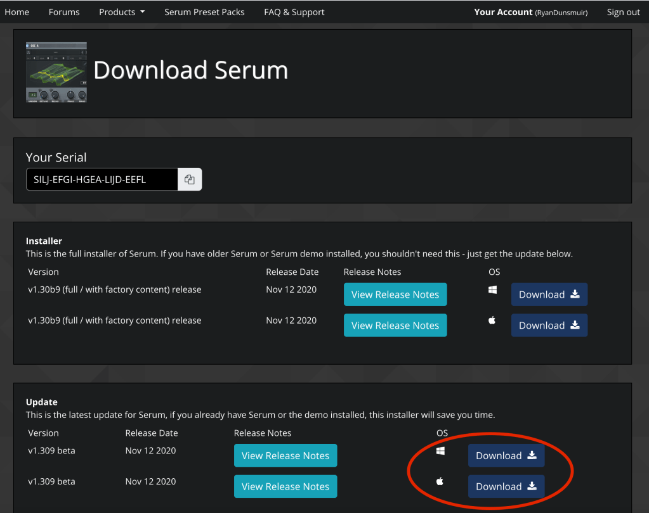Click the Serum synth thumbnail image
This screenshot has width=649, height=513.
[56, 72]
